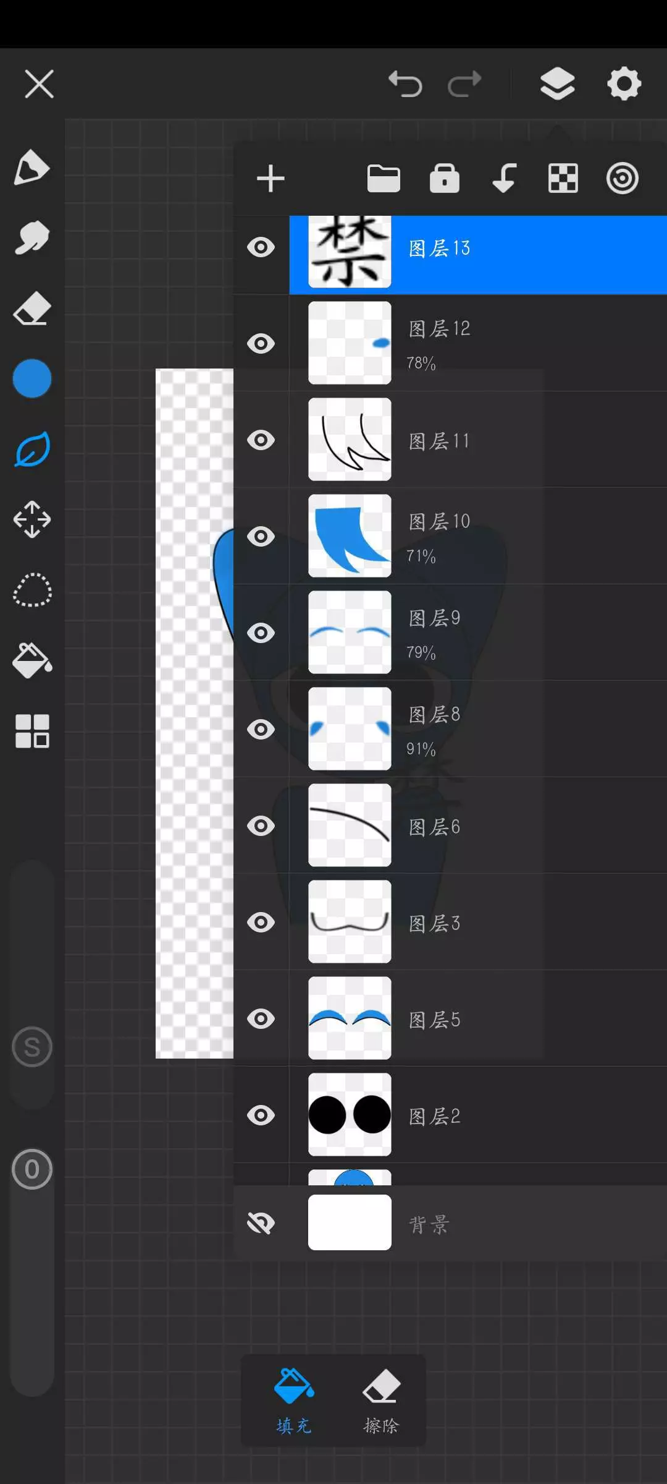This screenshot has height=1484, width=667.
Task: Add a new layer with plus icon
Action: pyautogui.click(x=271, y=179)
